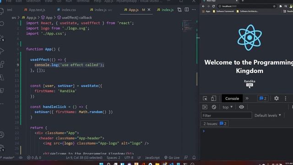Reload the localhost page in the browser

(213, 6)
